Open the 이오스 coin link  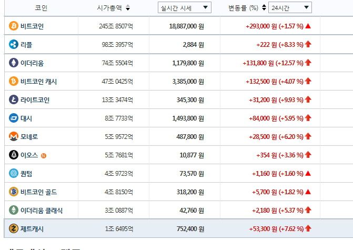29,155
